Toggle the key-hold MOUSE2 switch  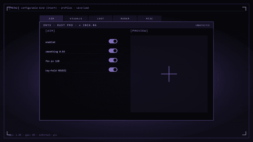113,70
